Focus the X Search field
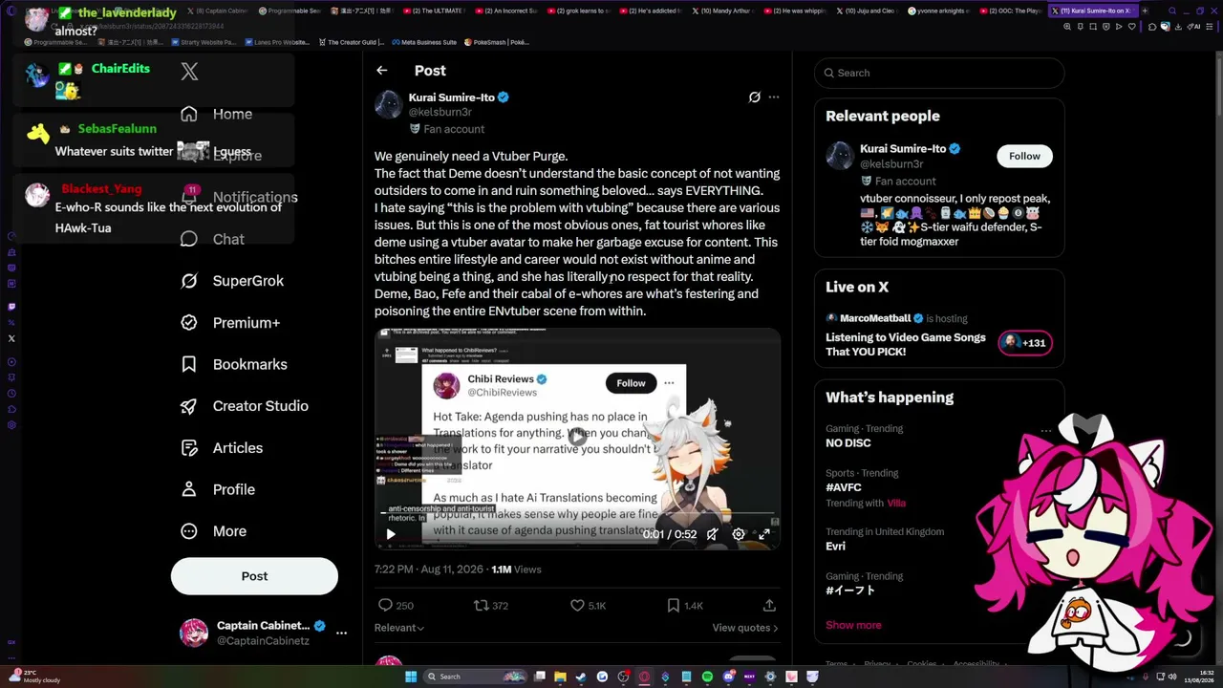The width and height of the screenshot is (1223, 688). click(939, 73)
